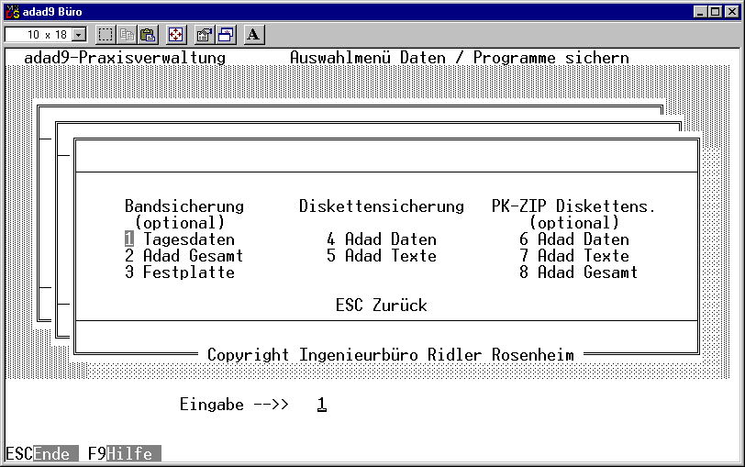The width and height of the screenshot is (745, 467).
Task: Click the '(optional)' label under Bandsicherung
Action: 180,223
